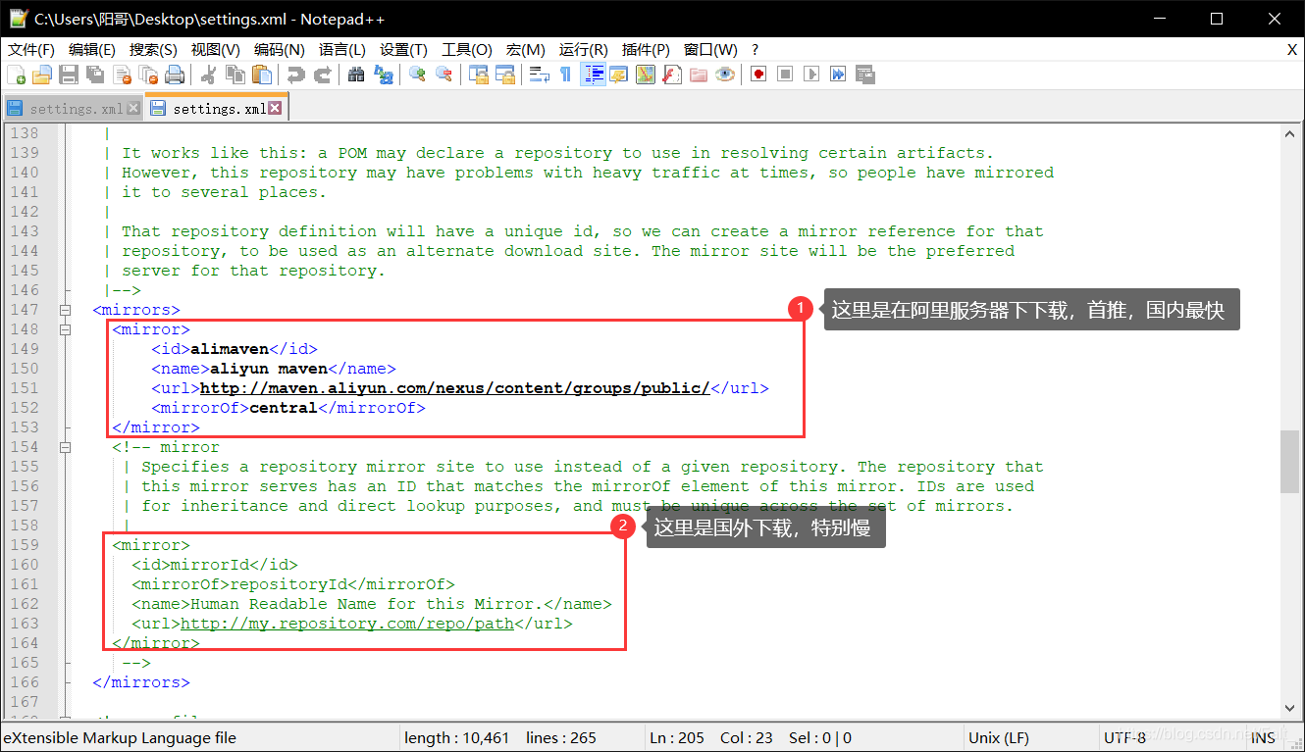The width and height of the screenshot is (1305, 752).
Task: Run macro multiple times icon
Action: (838, 75)
